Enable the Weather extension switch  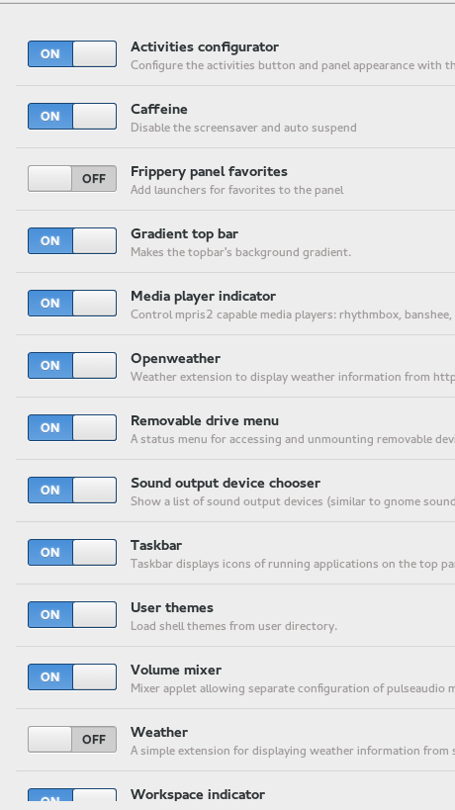tap(72, 739)
